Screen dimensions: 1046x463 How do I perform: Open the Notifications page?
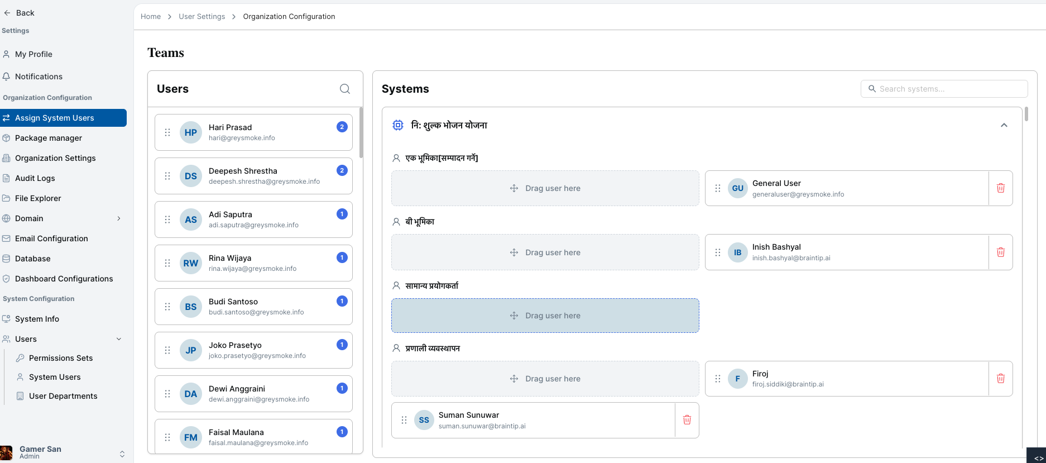39,77
